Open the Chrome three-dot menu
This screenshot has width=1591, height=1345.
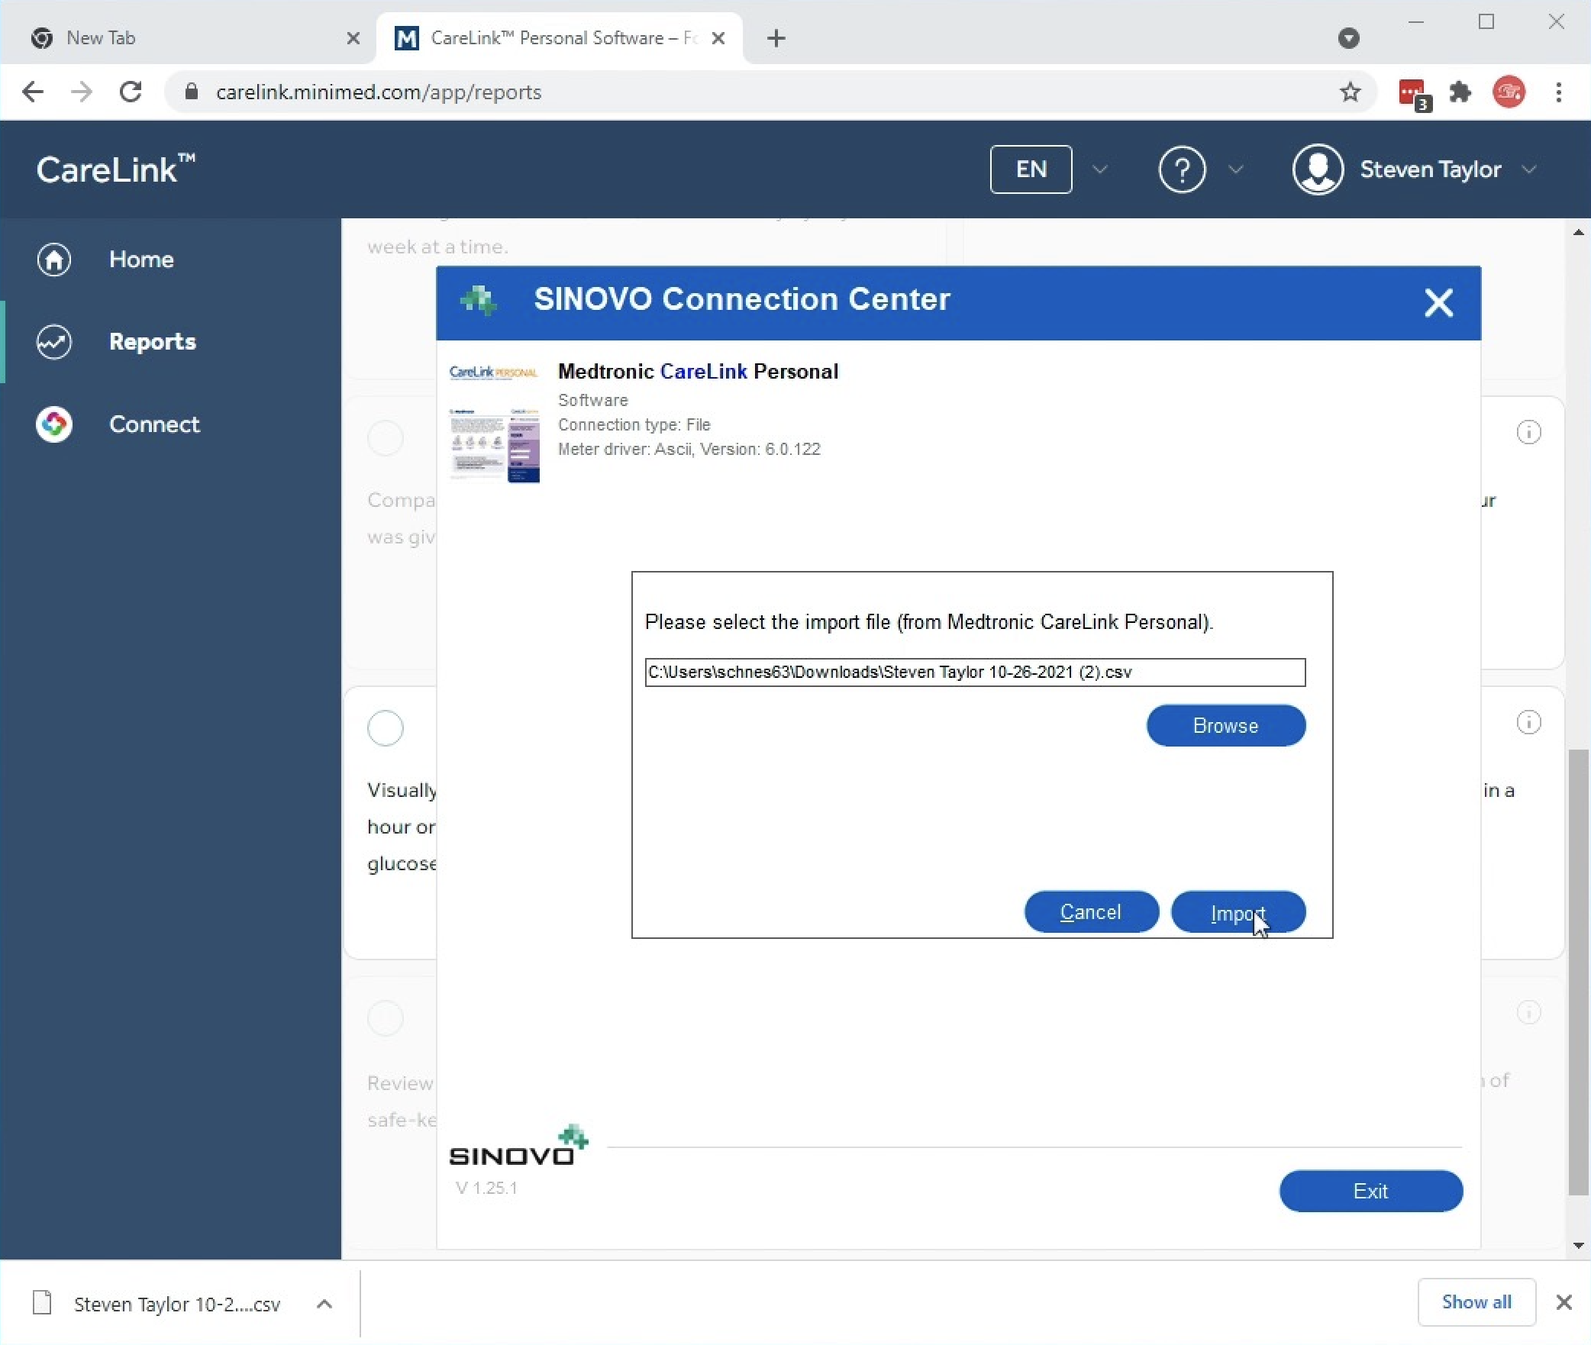tap(1559, 92)
